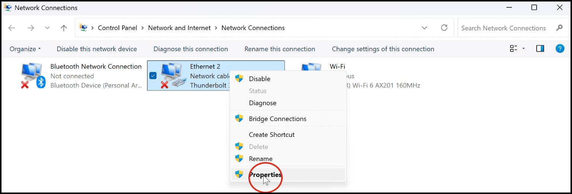The image size is (572, 194).
Task: Toggle the preview pane icon
Action: 540,49
